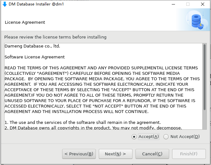Click the 'Software License Agreement' text line
Image resolution: width=211 pixels, height=165 pixels.
tap(35, 57)
